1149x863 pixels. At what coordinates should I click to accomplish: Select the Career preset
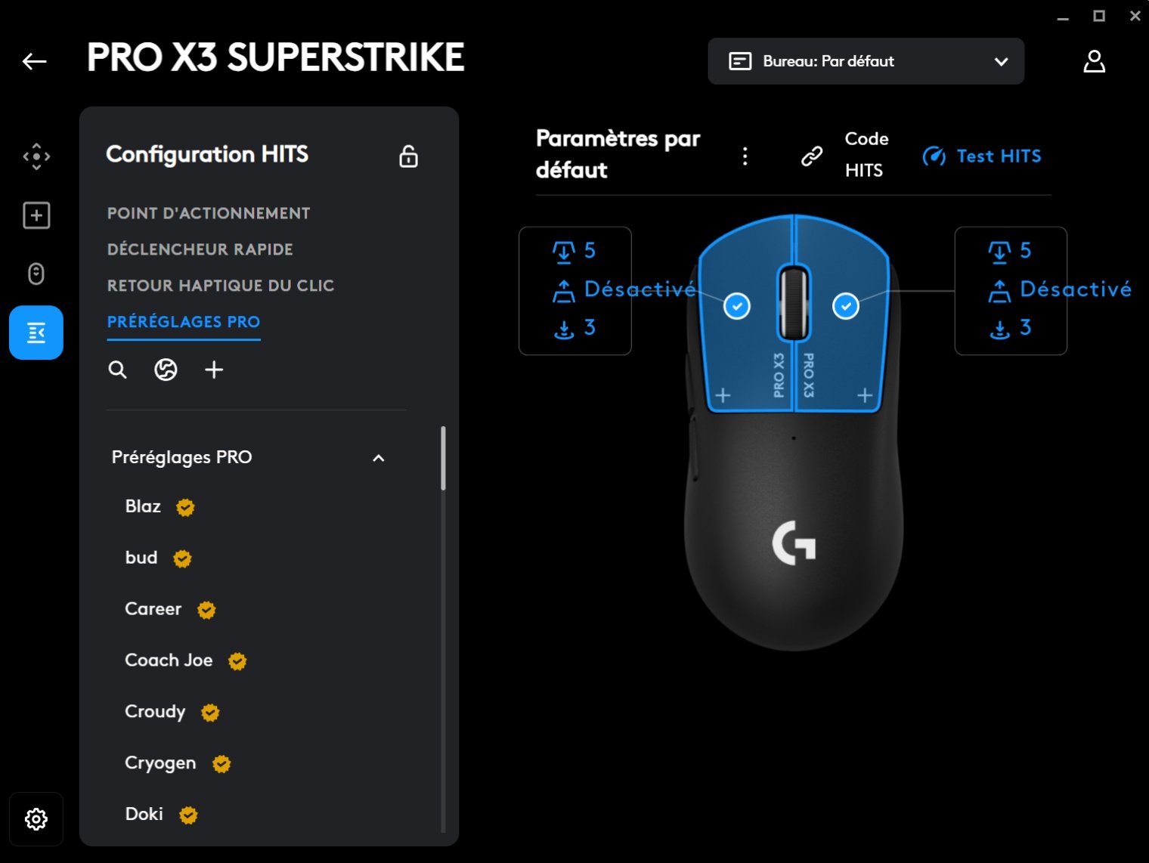pos(153,609)
